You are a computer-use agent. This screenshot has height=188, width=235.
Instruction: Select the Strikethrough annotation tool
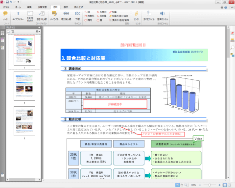point(66,16)
